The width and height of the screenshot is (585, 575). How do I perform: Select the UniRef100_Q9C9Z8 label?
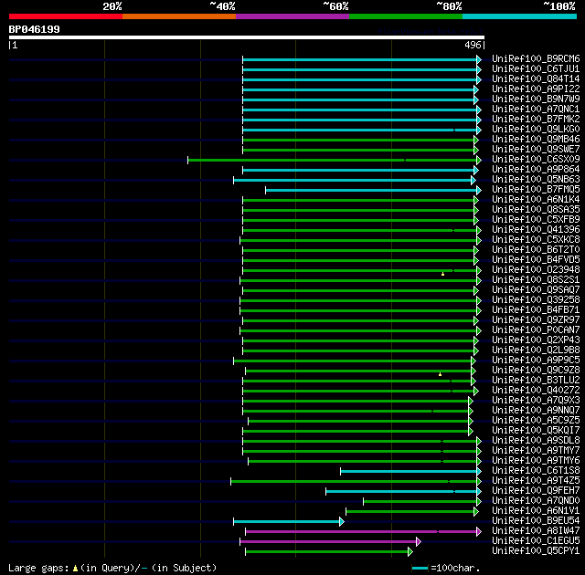[x=536, y=371]
